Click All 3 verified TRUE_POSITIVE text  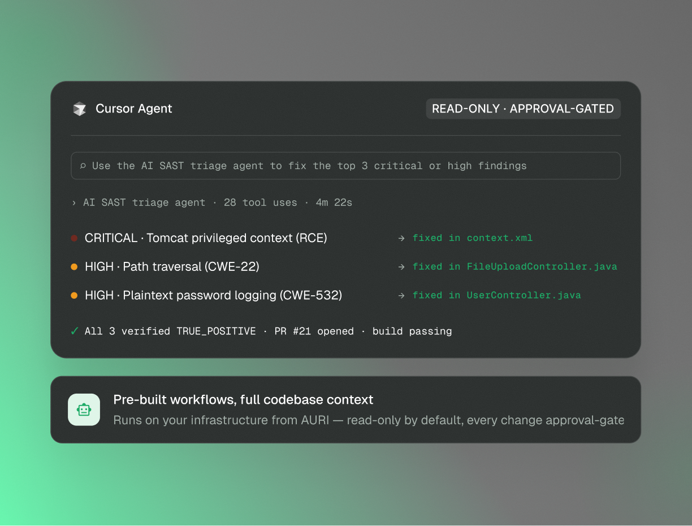coord(170,331)
